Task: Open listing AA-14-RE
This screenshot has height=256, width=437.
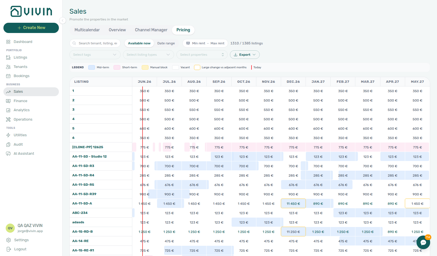Action: click(x=80, y=241)
